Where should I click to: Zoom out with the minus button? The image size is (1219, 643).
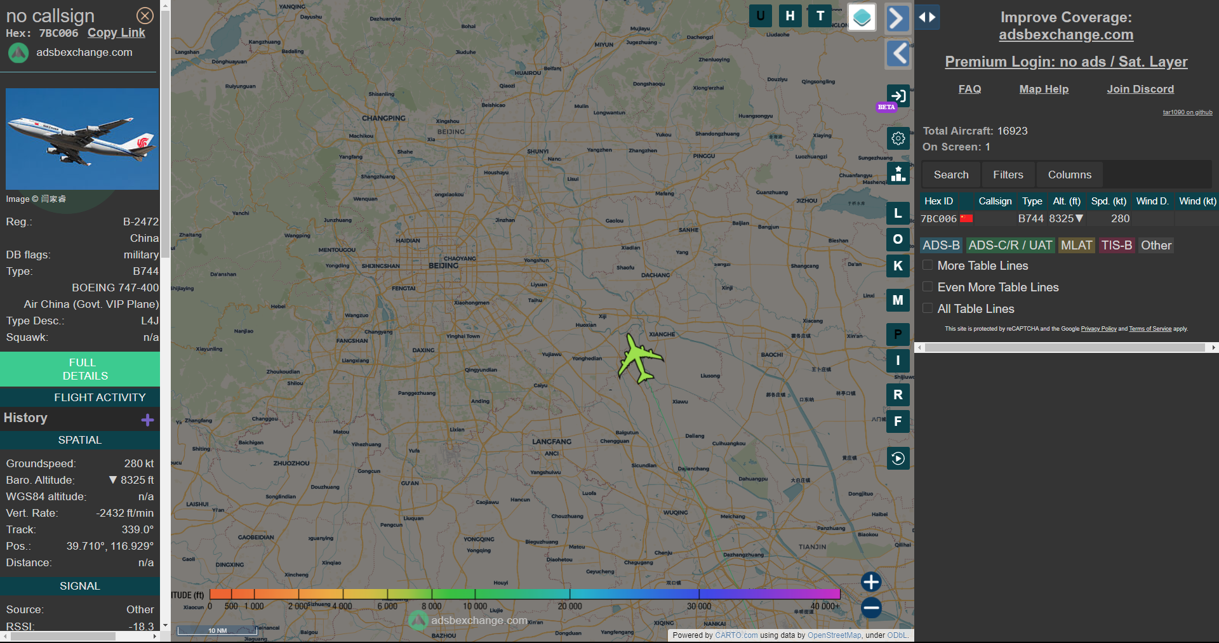coord(871,607)
